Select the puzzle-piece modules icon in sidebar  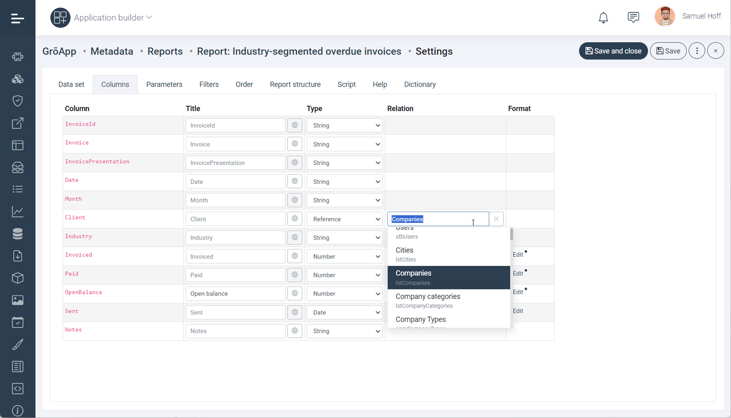coord(17,56)
